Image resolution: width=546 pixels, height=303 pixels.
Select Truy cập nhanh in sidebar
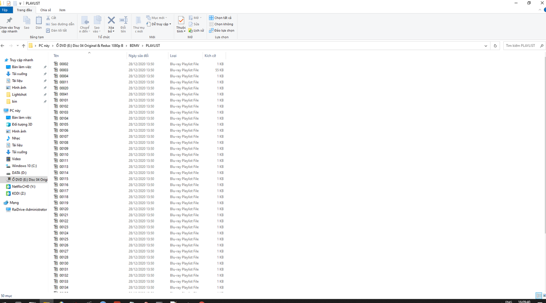click(x=21, y=60)
